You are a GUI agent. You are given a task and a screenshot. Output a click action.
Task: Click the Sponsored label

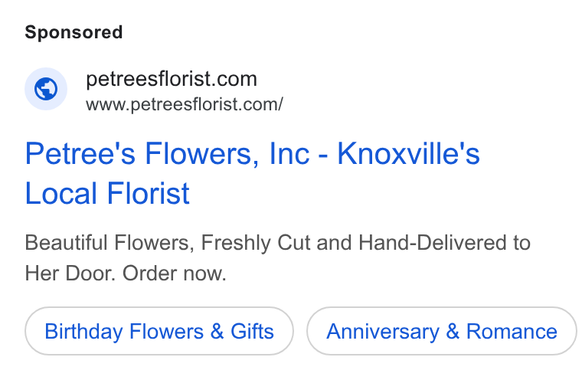(74, 32)
